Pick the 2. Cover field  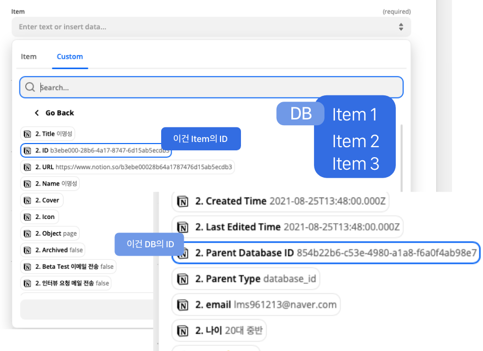[41, 200]
